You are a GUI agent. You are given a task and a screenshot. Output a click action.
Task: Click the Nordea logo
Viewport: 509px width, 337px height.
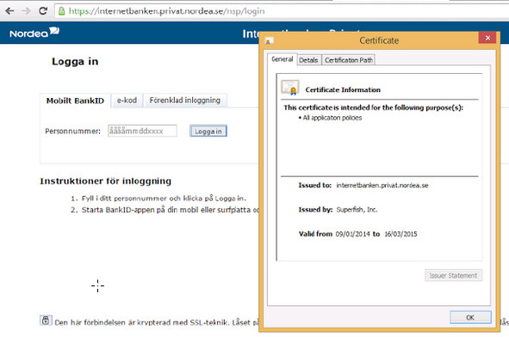34,33
